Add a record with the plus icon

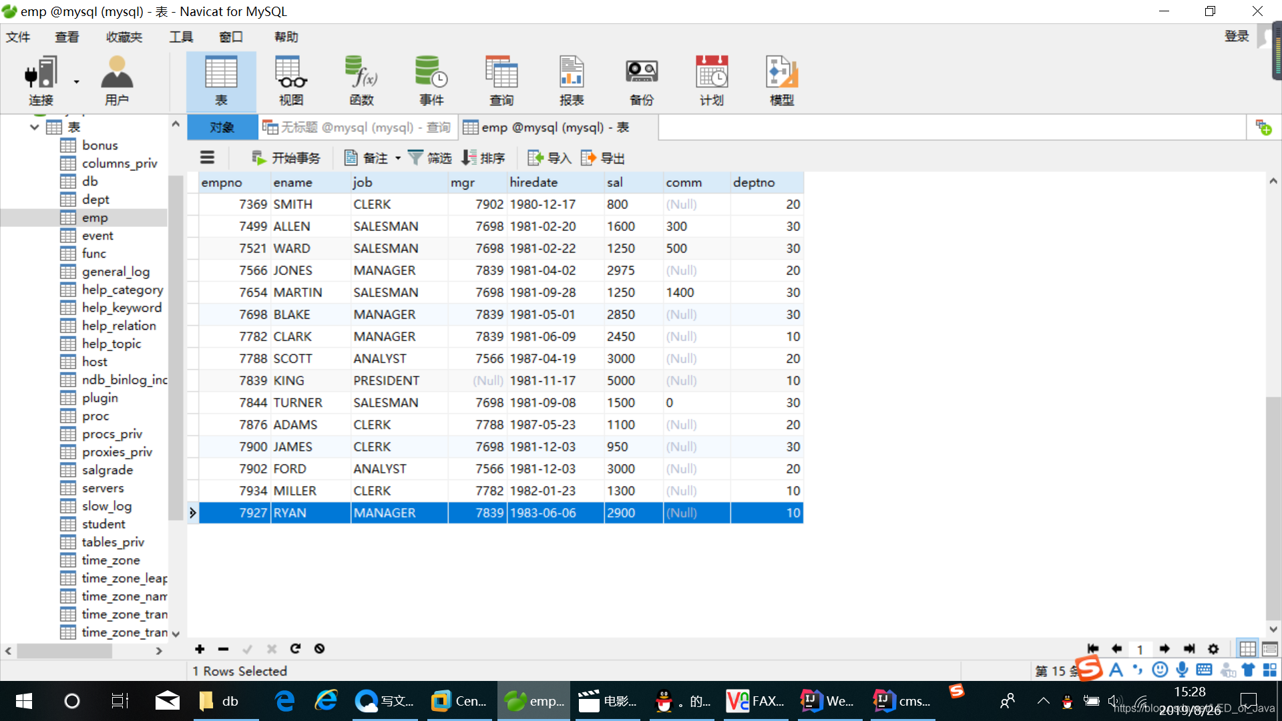200,649
